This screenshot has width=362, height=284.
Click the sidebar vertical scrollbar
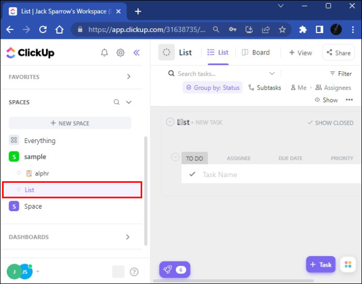point(145,191)
